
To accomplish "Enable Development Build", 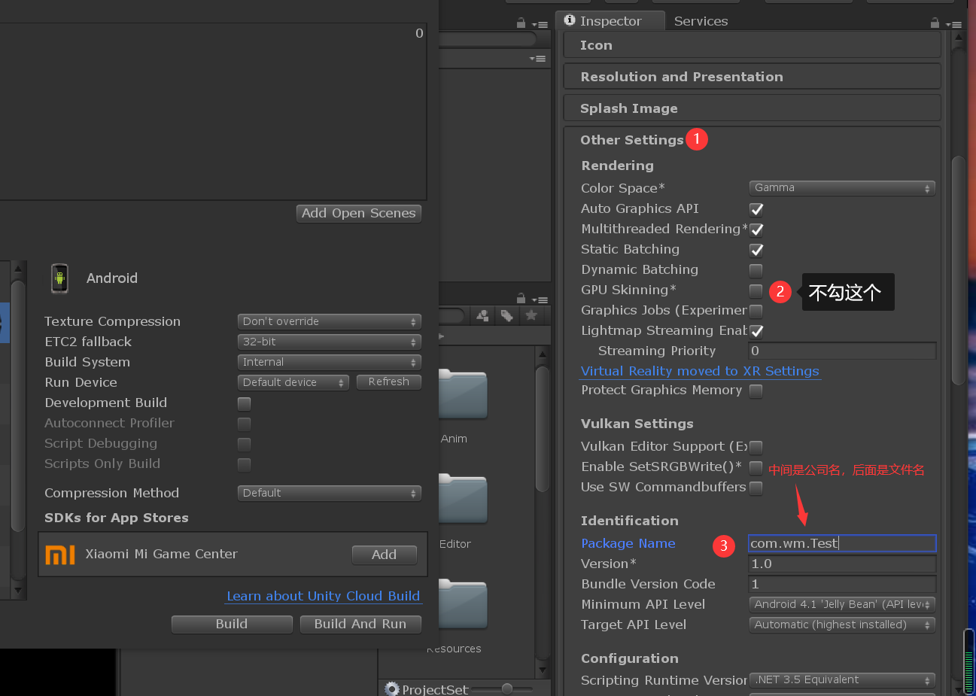I will tap(244, 403).
